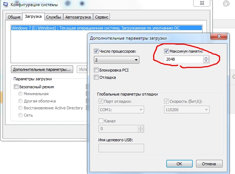The width and height of the screenshot is (235, 174).
Task: Close the Конфигурация системы window
Action: click(x=202, y=3)
